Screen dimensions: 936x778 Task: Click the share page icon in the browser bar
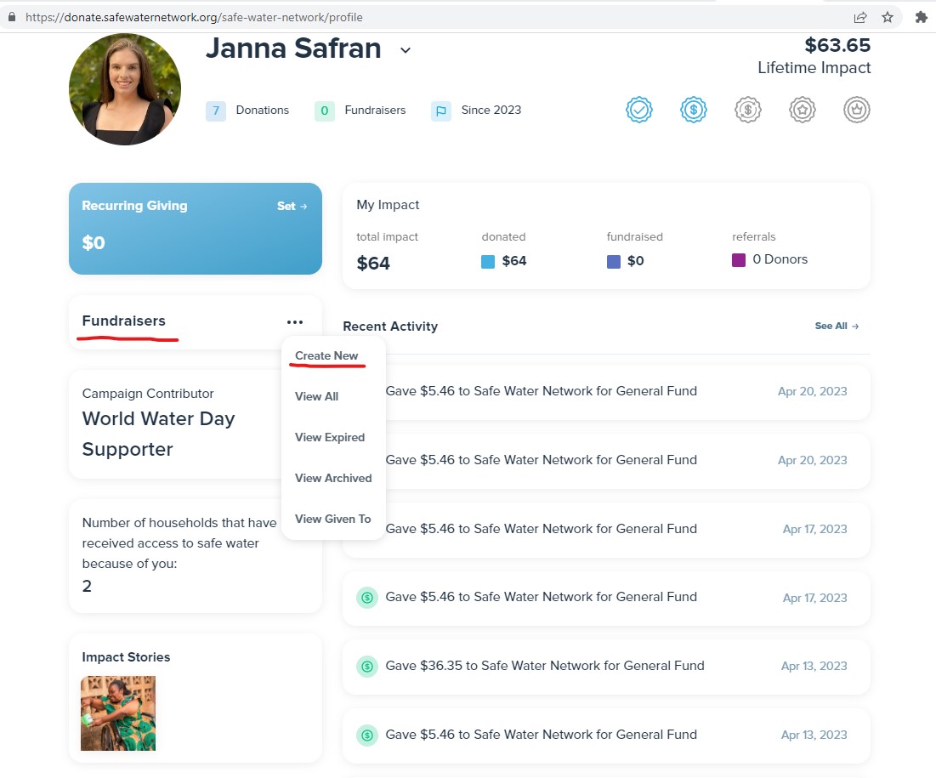pyautogui.click(x=860, y=17)
